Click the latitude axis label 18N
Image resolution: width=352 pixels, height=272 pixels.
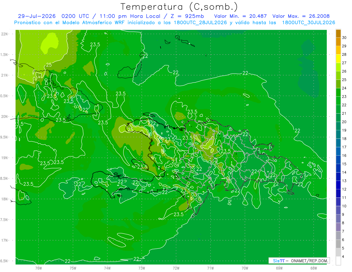(x=5, y=199)
